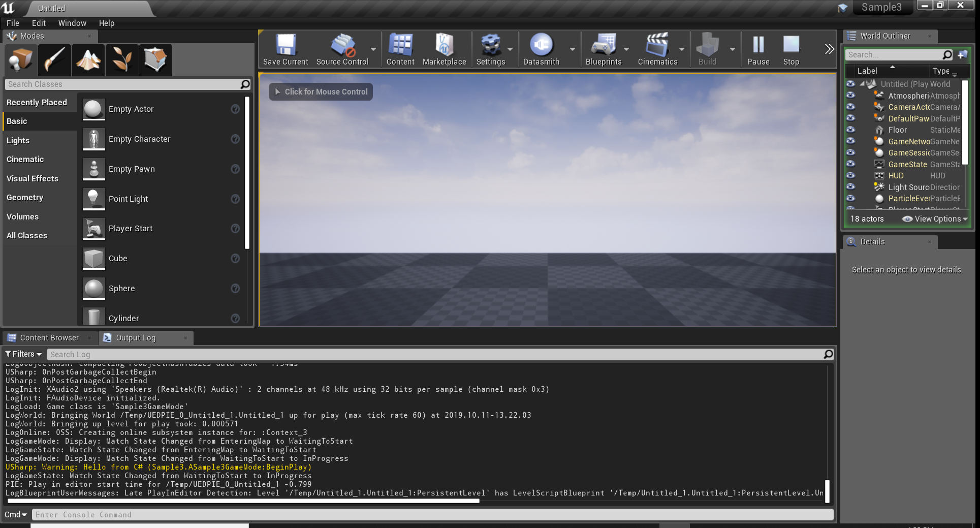
Task: Click the search icon in Output Log
Action: (828, 354)
